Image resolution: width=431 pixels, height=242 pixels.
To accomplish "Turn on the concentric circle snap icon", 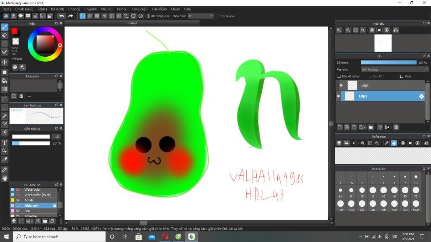I will point(119,16).
